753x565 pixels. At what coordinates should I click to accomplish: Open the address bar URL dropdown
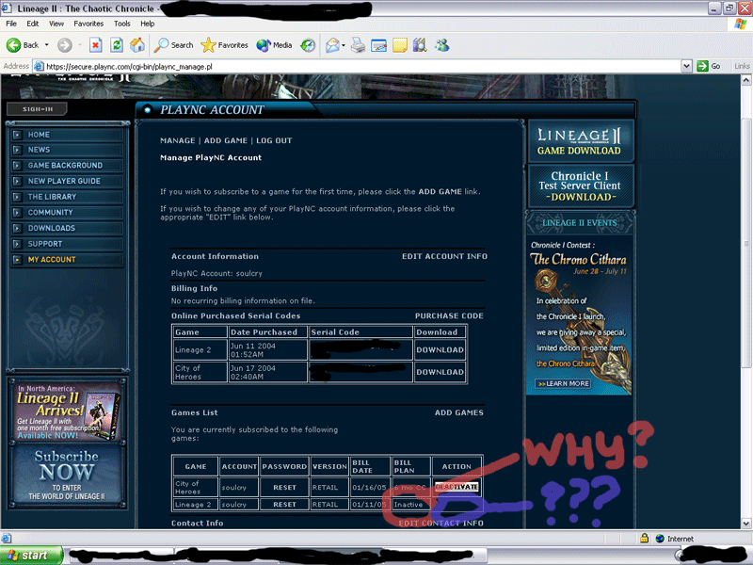[686, 66]
